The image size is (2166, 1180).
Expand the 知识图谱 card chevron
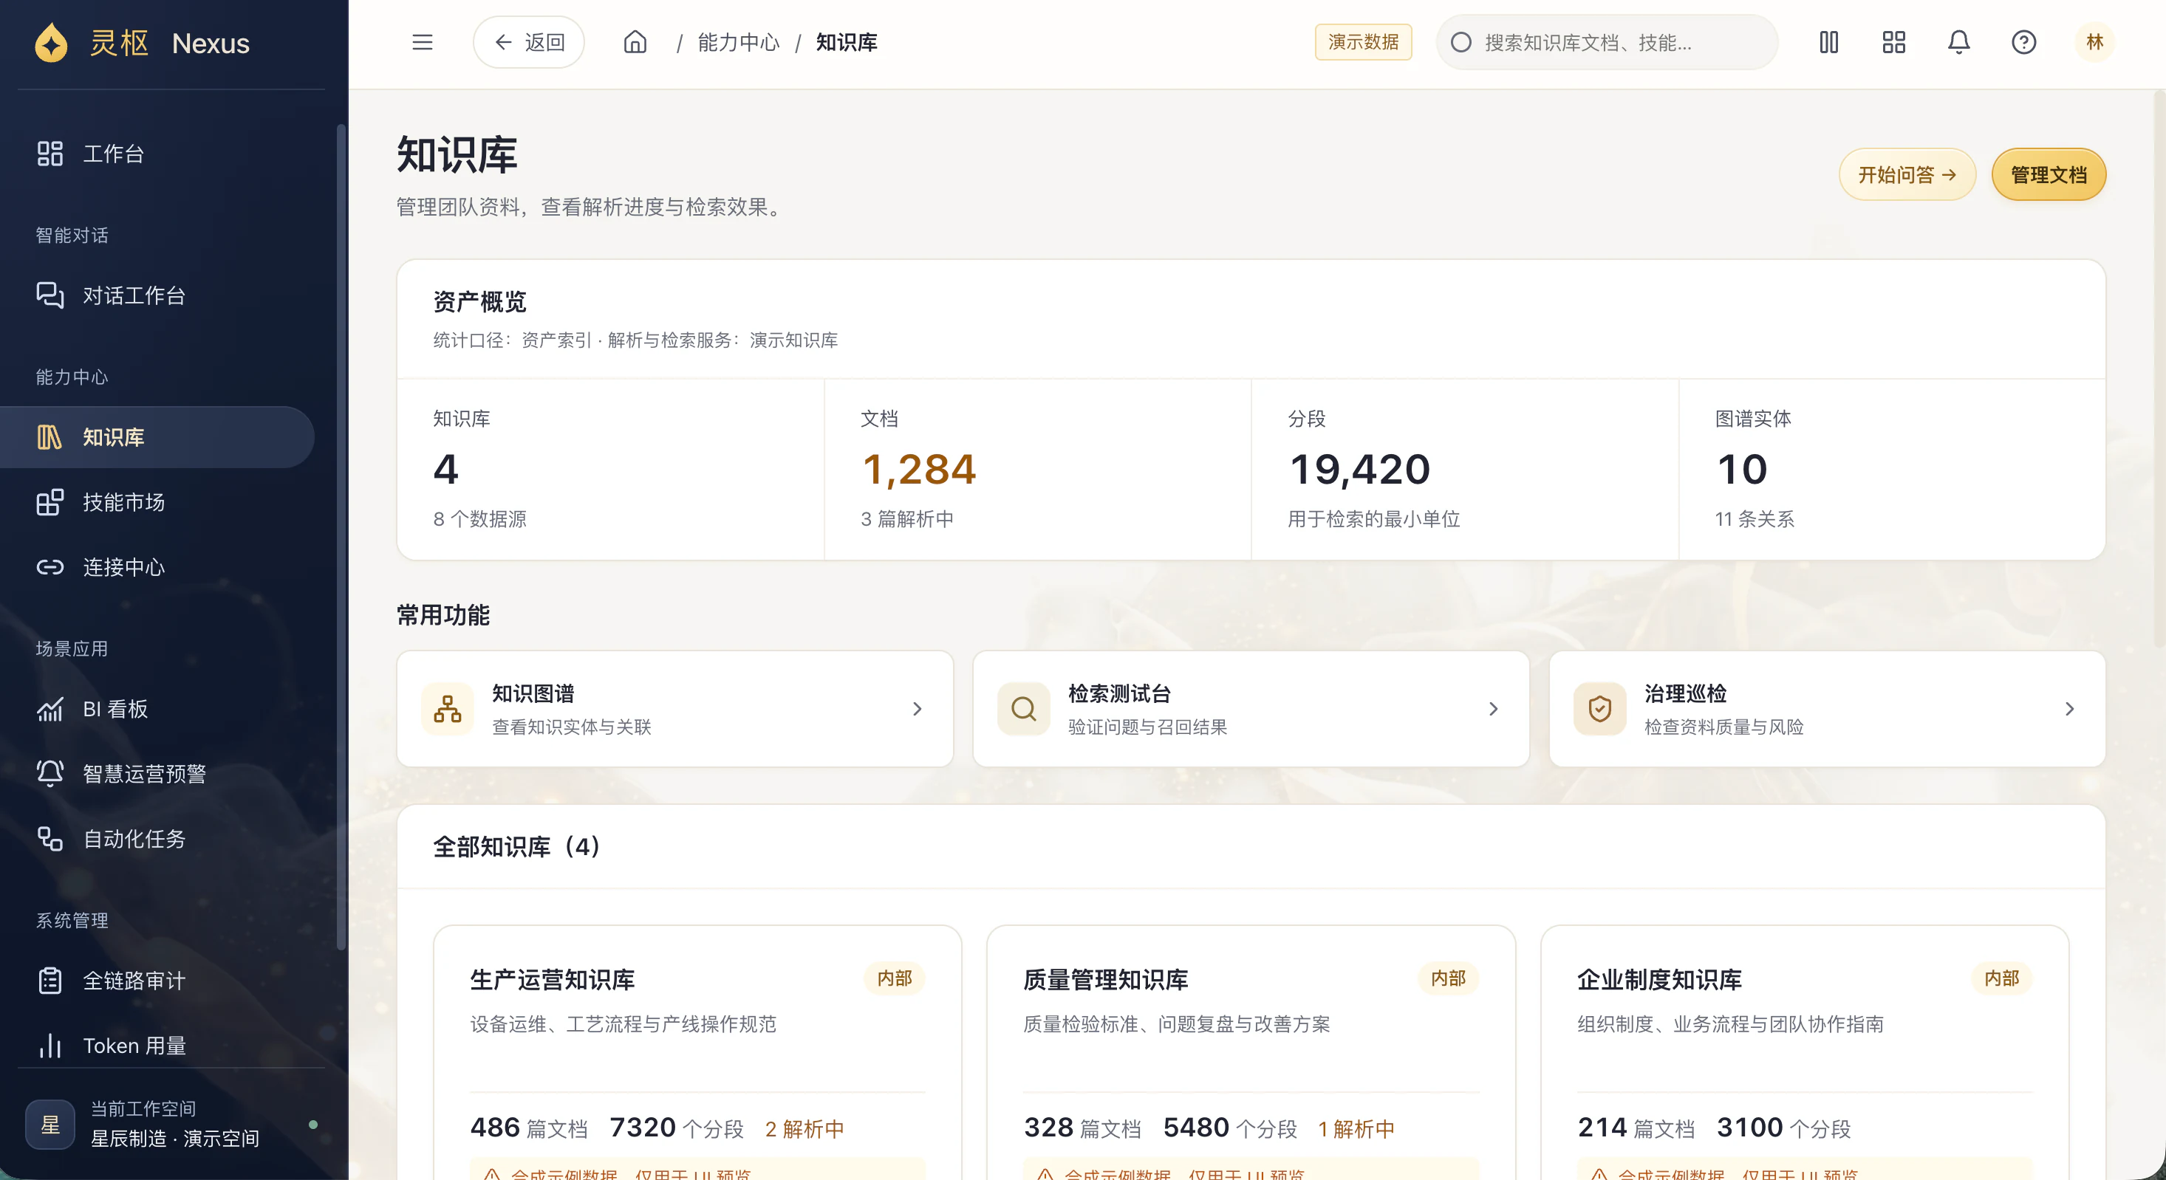[x=918, y=708]
